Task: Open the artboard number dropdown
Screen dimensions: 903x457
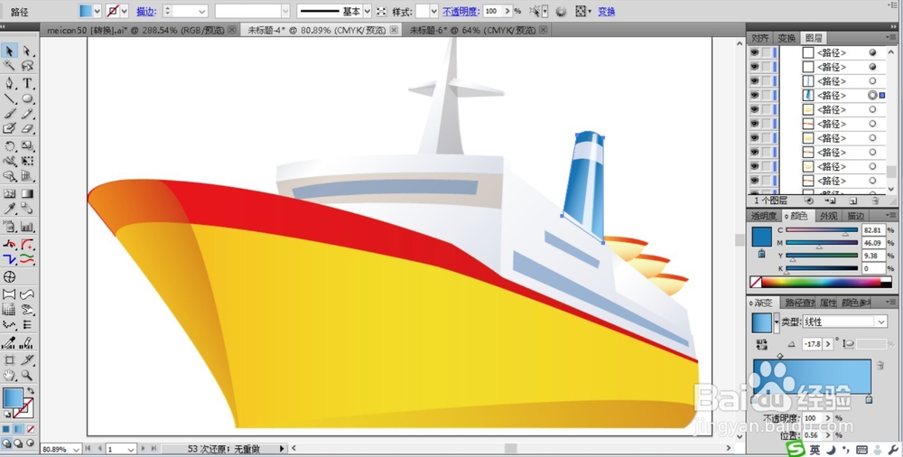Action: point(131,449)
